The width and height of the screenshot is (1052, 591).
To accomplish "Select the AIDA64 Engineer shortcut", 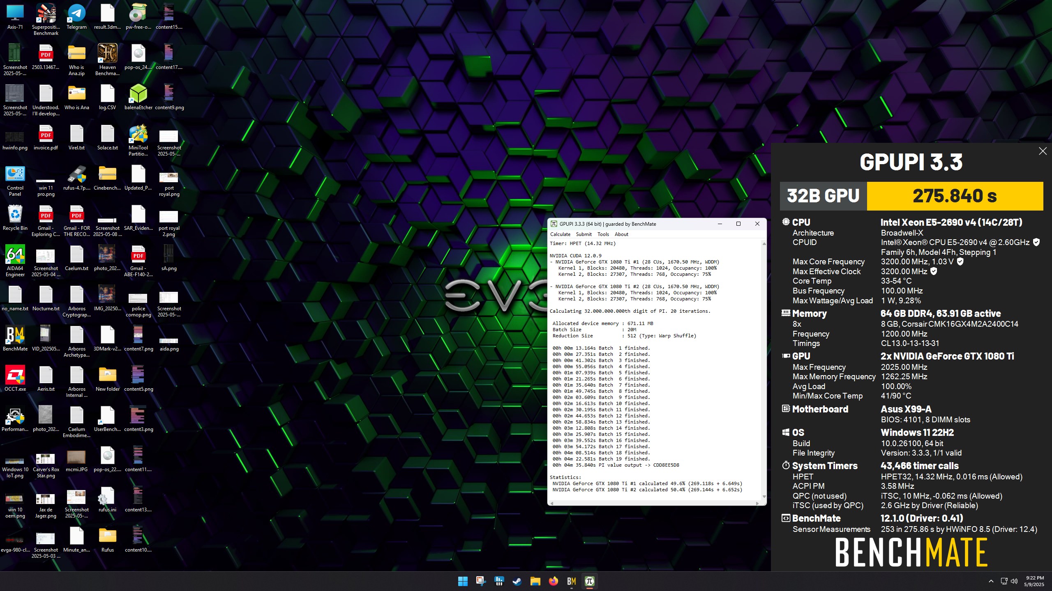I will pos(15,261).
